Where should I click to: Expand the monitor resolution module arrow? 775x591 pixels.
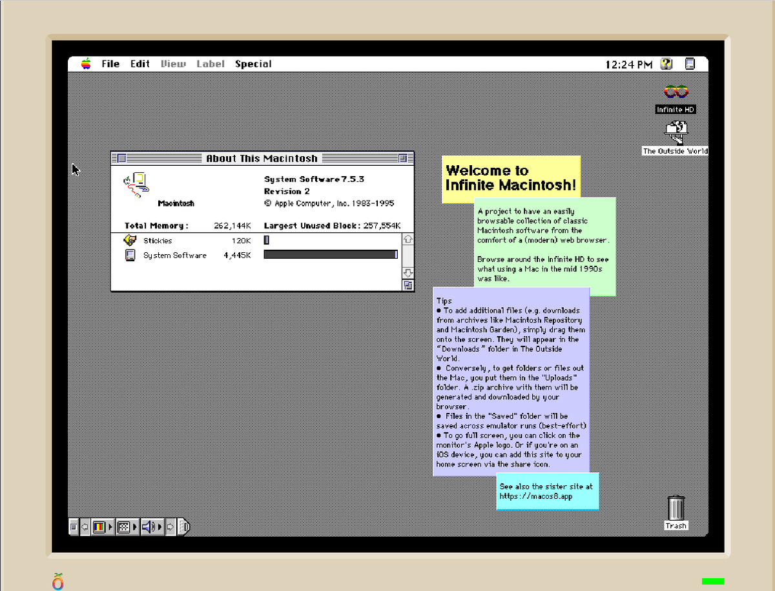click(135, 527)
